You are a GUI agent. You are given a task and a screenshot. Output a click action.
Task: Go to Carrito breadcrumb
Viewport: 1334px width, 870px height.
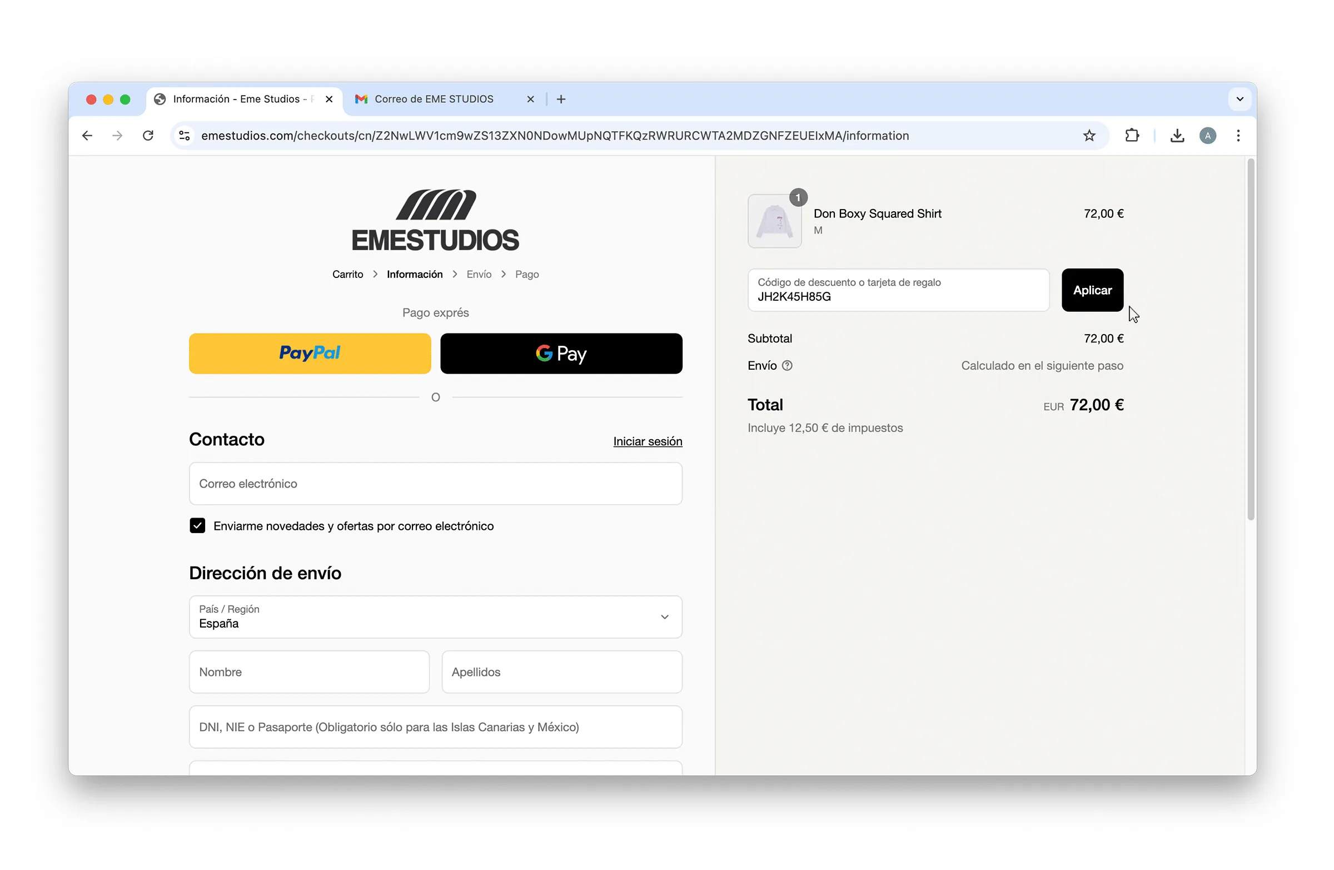point(347,274)
